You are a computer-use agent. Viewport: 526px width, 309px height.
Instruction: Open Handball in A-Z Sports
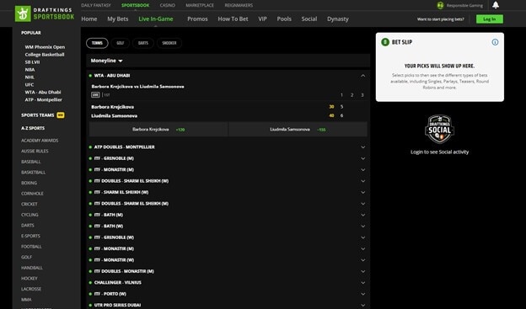point(32,268)
